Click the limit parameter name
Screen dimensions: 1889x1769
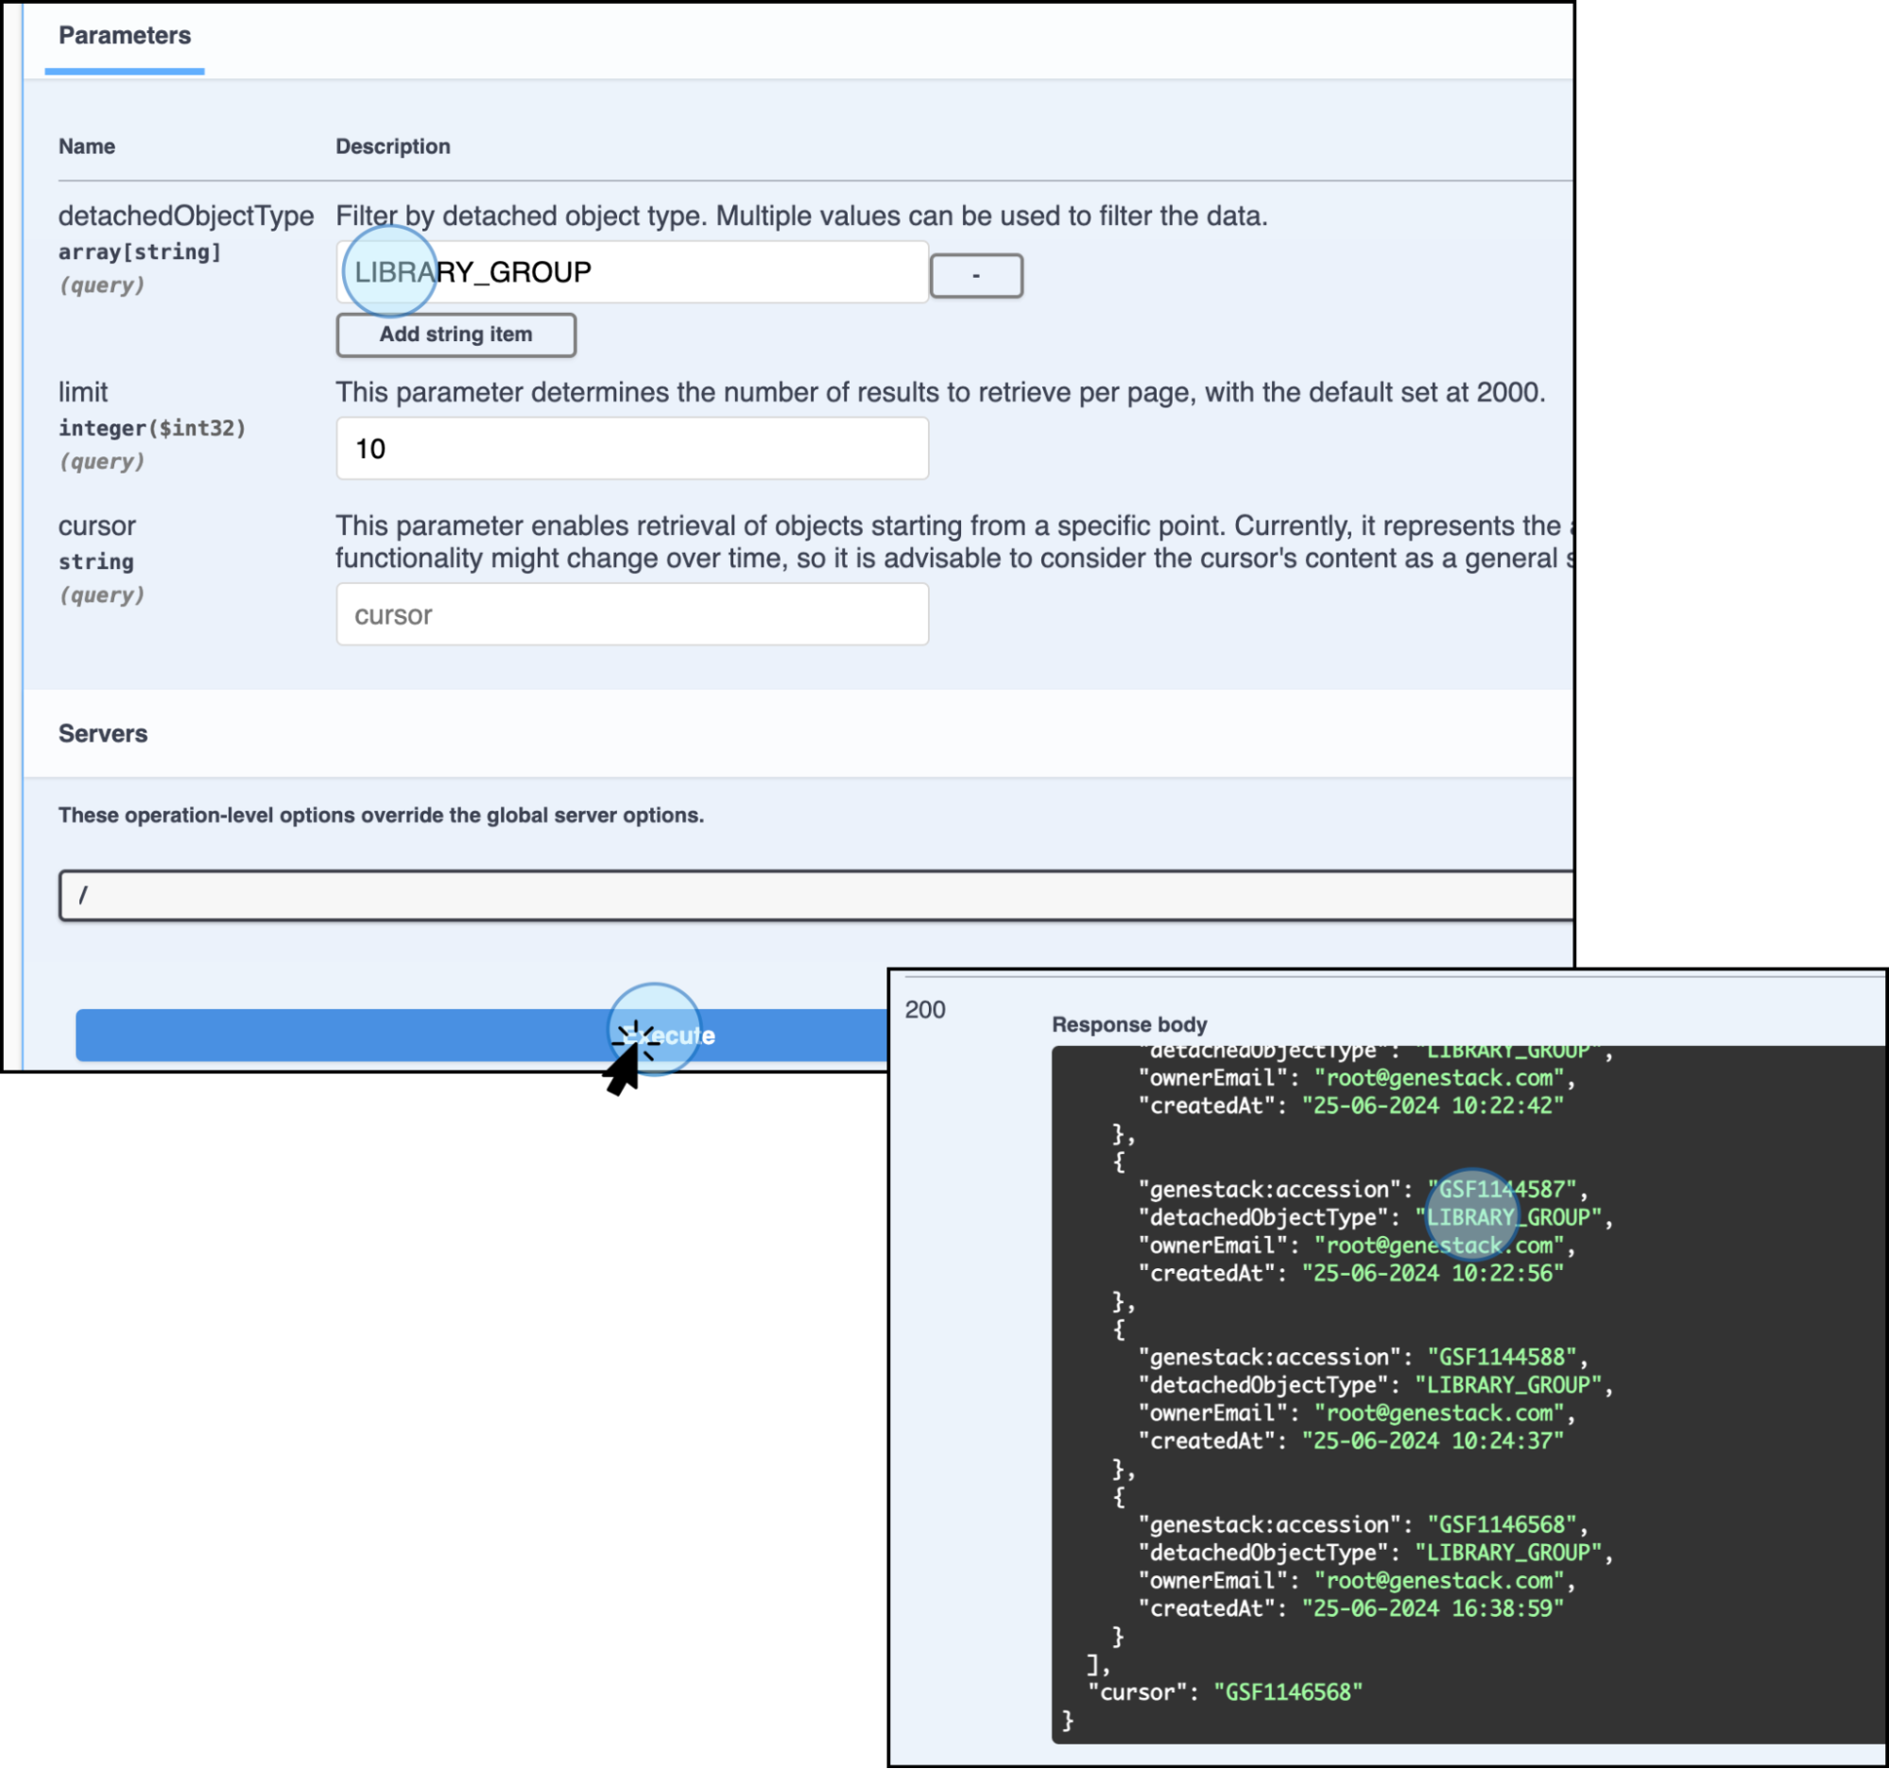pos(82,392)
